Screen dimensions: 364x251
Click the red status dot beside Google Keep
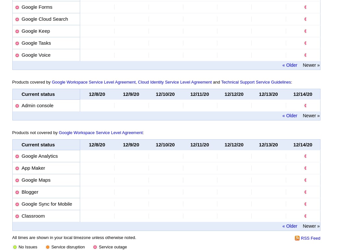17,31
